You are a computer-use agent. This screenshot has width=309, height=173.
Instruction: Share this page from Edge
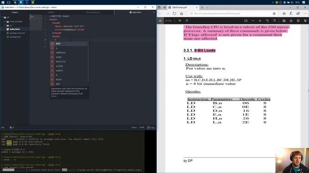(298, 13)
